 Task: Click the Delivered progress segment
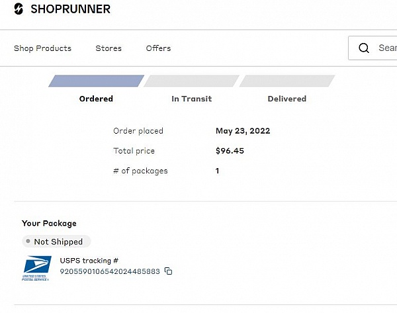click(287, 81)
